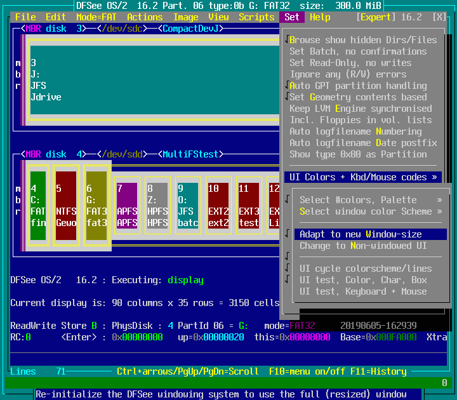
Task: Click mode=FAT32 status entry
Action: click(x=289, y=326)
